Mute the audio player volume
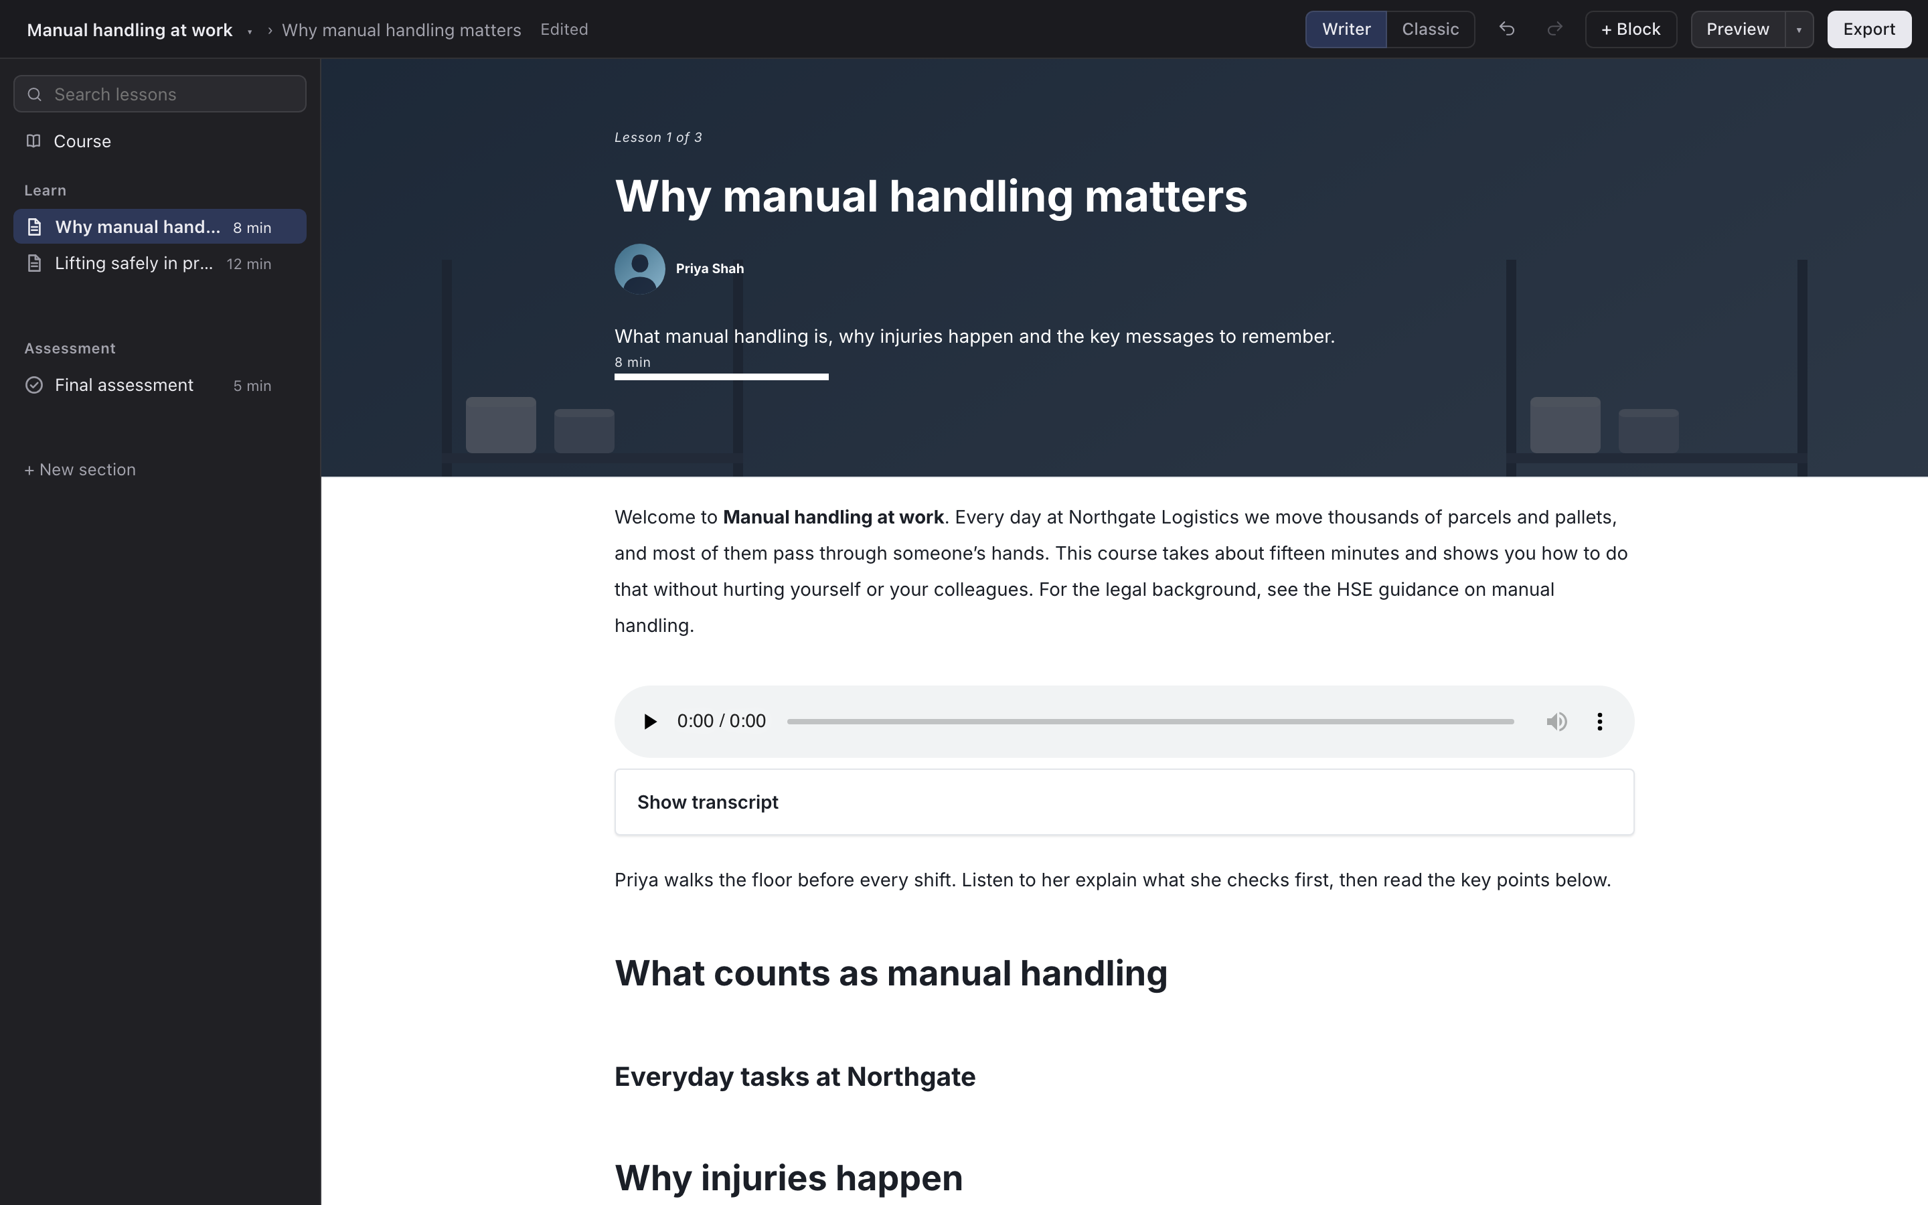Image resolution: width=1928 pixels, height=1205 pixels. point(1556,721)
